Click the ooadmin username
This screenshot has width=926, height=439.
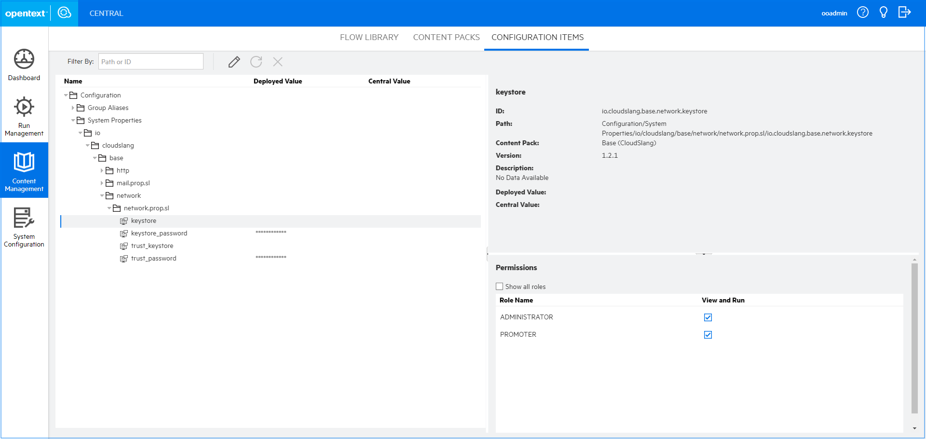pos(834,13)
